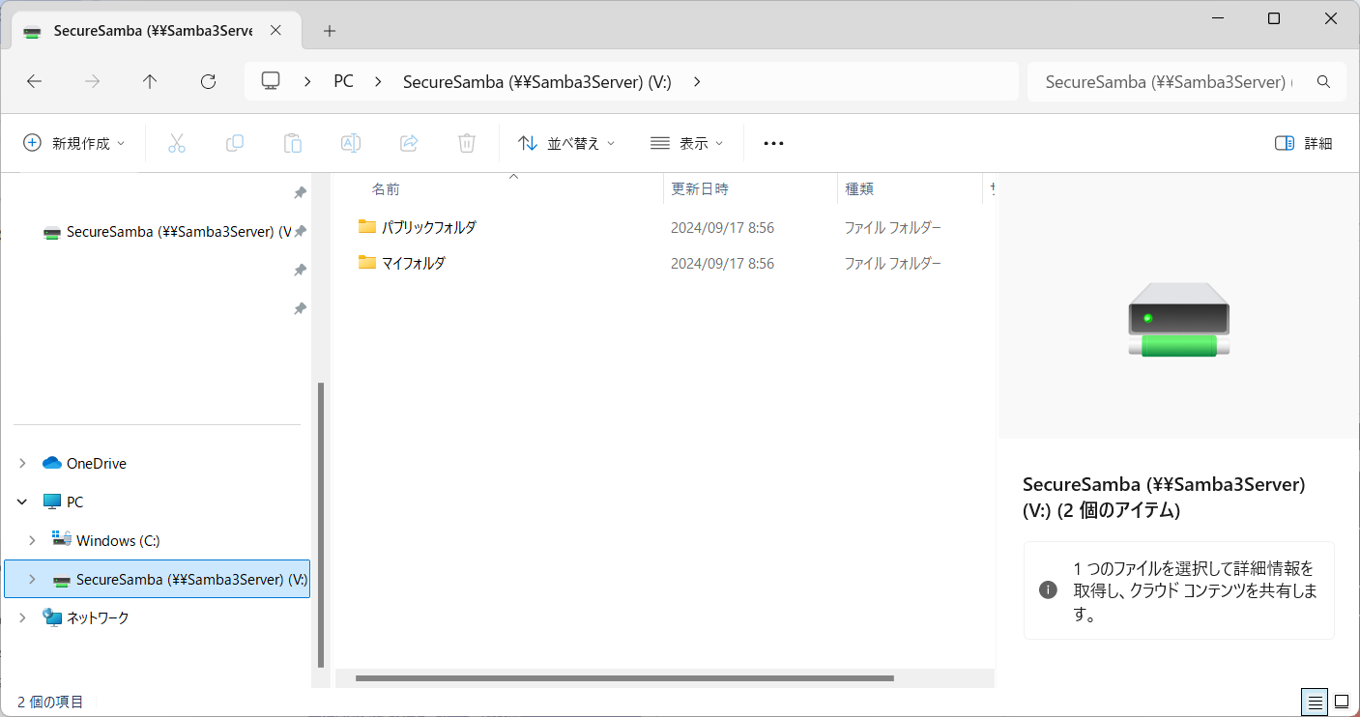Go up one folder level
Viewport: 1360px width, 717px height.
150,82
